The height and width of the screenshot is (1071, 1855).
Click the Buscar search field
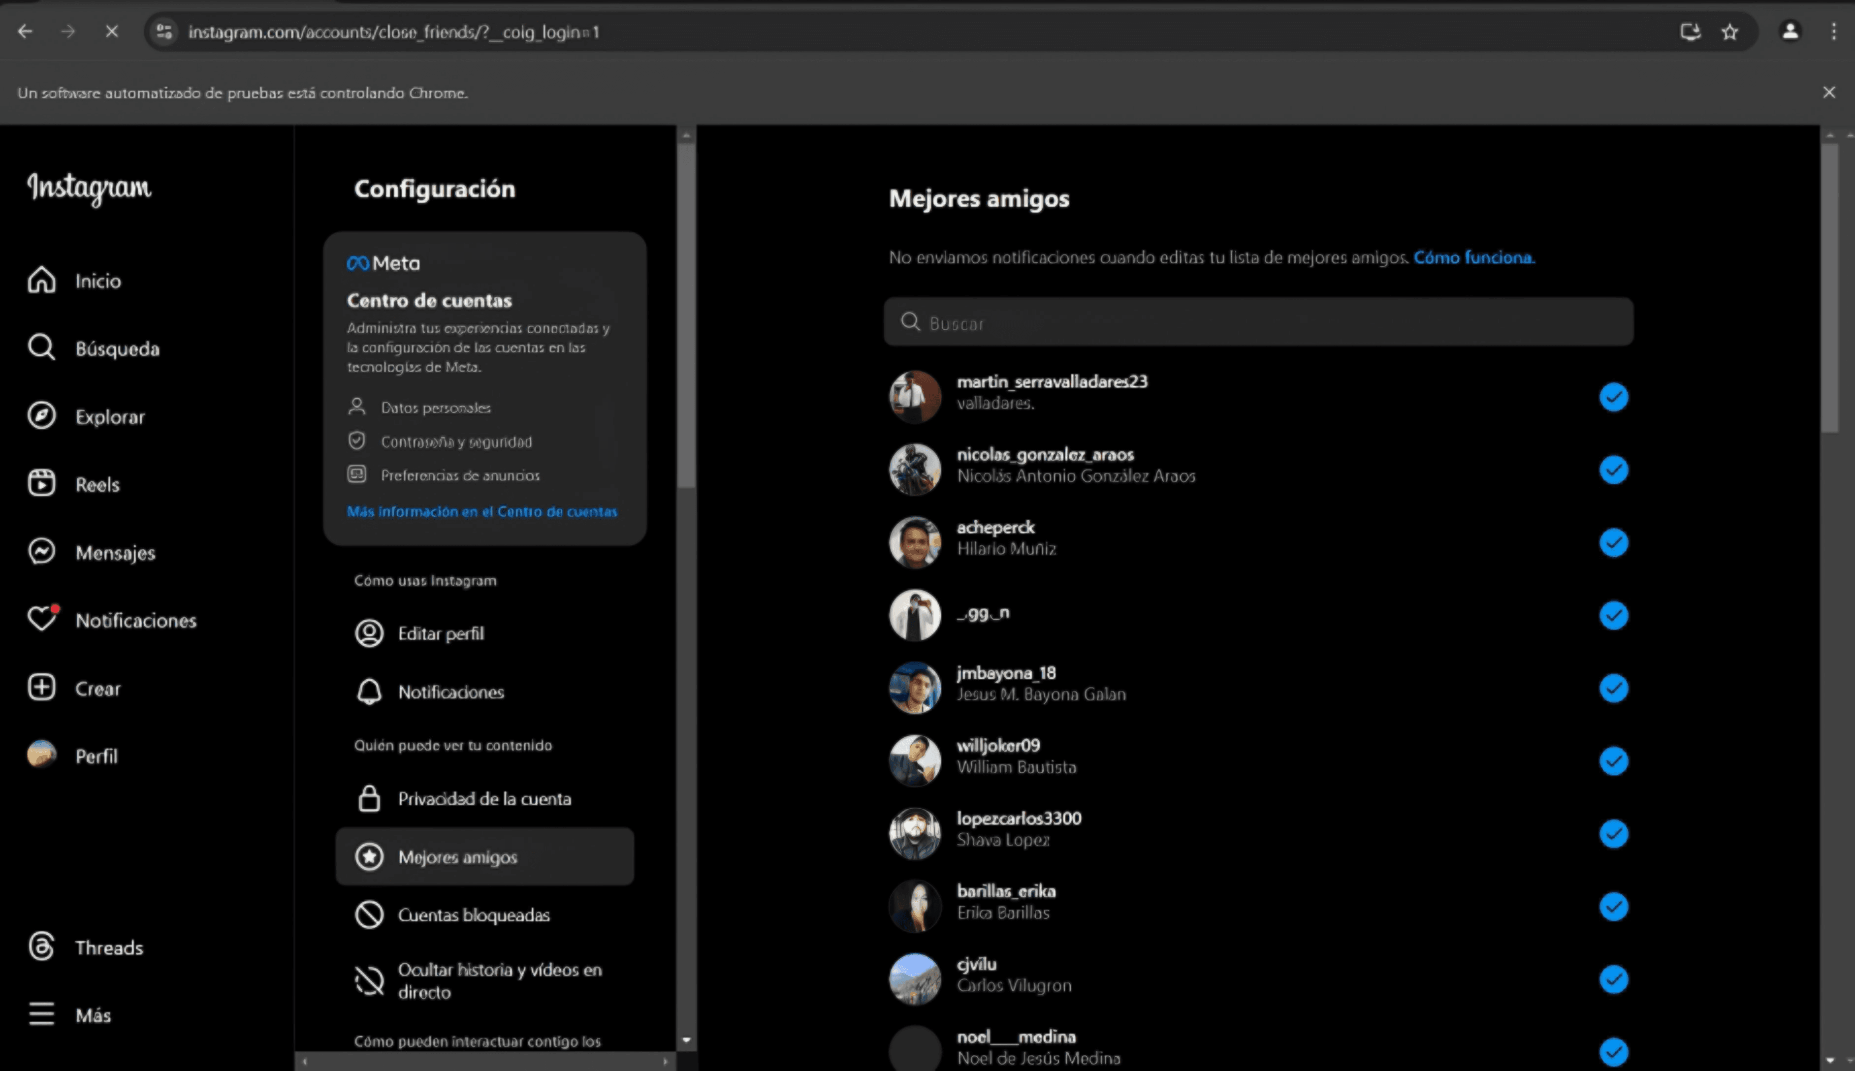[x=1258, y=321]
